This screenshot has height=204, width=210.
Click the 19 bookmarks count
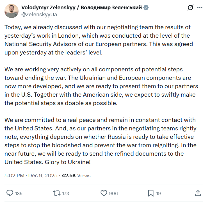pyautogui.click(x=158, y=193)
